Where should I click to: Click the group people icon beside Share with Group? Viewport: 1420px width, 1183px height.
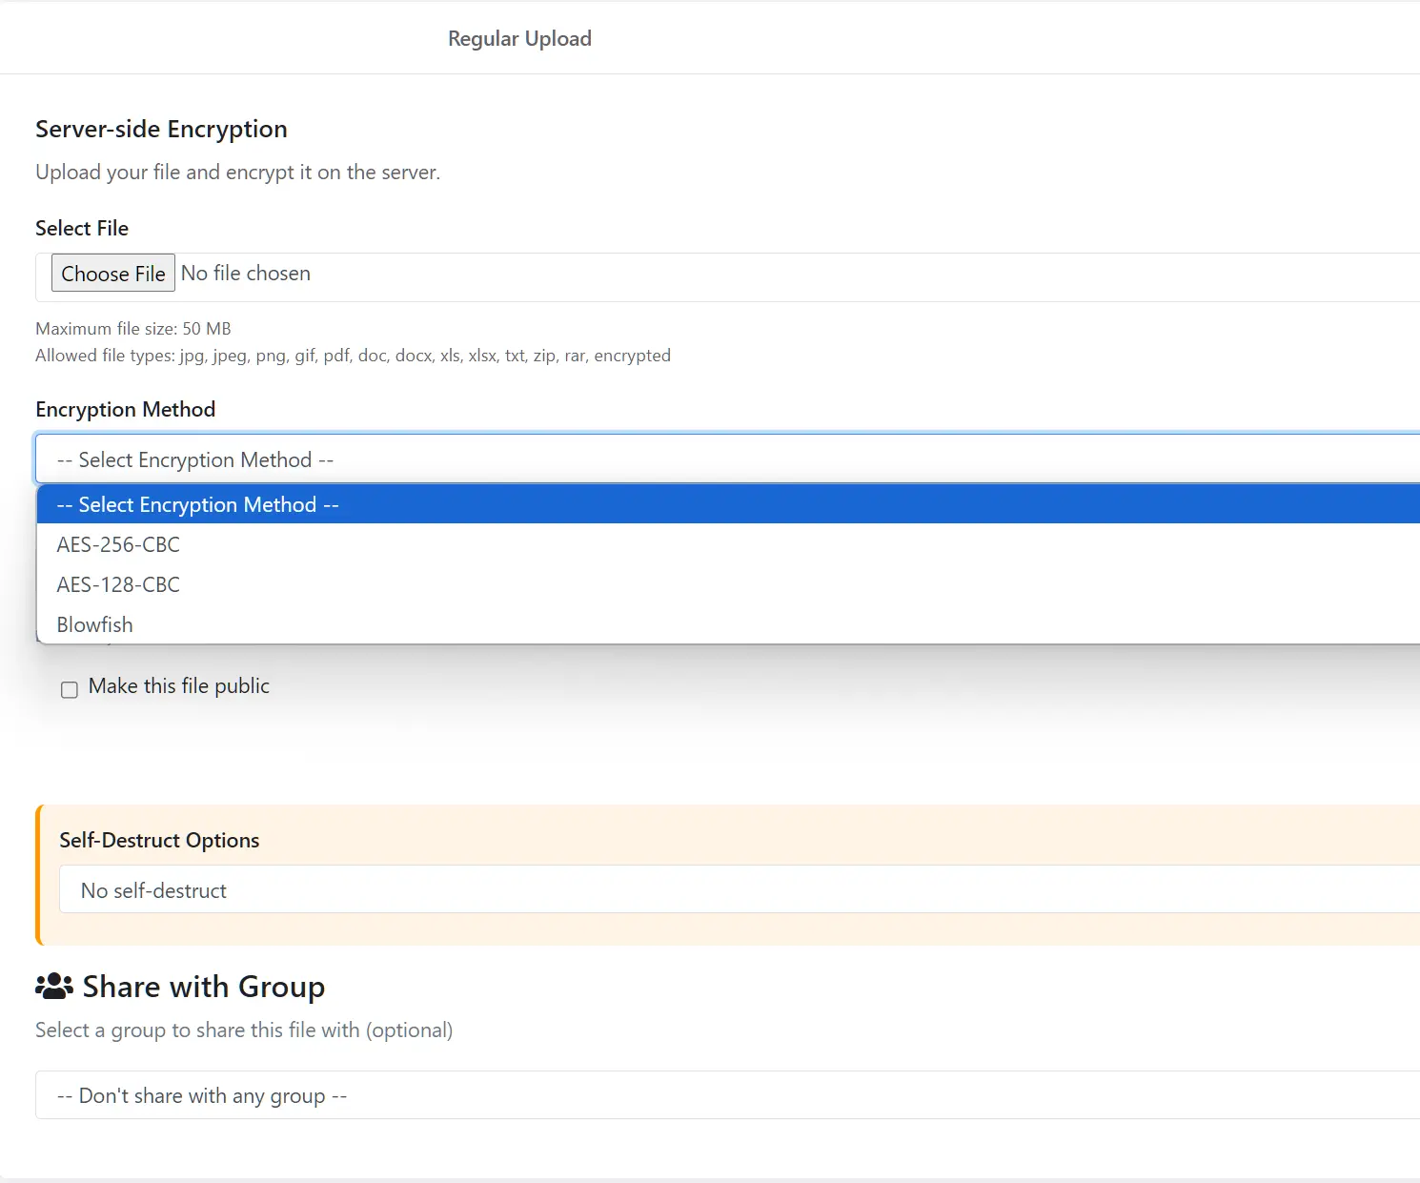54,987
